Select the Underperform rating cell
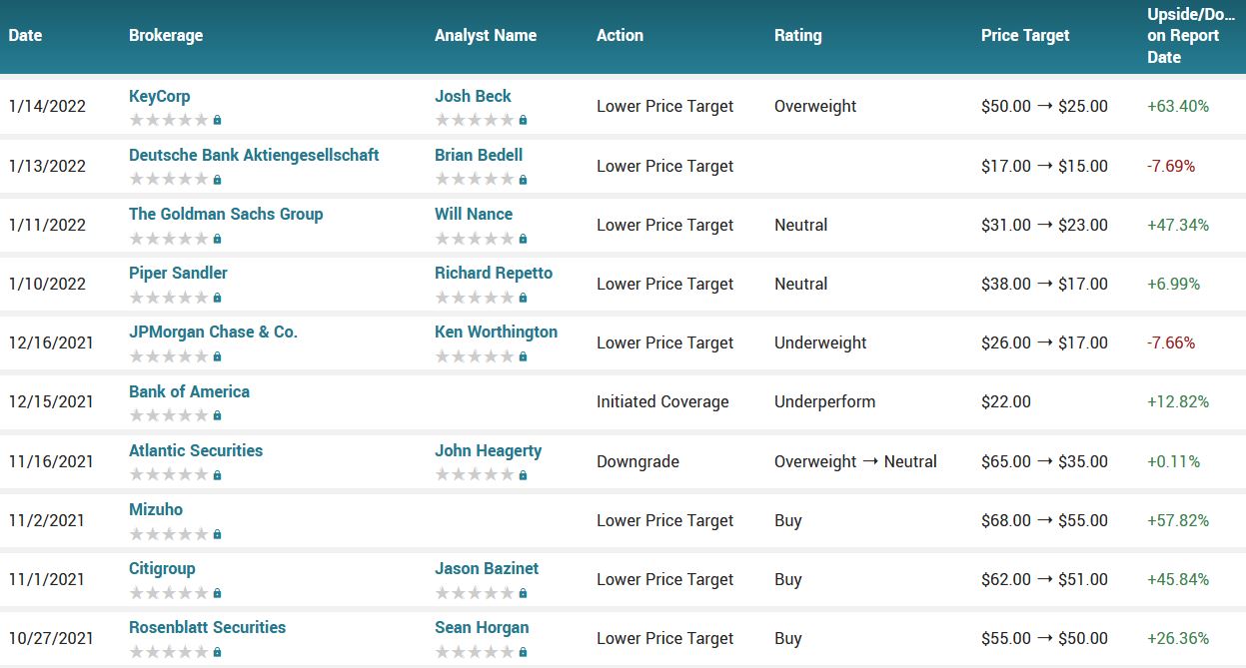 pos(824,401)
